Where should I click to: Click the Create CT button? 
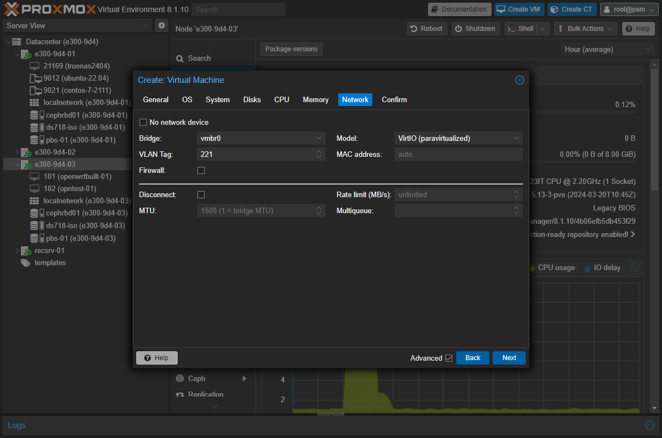point(572,9)
